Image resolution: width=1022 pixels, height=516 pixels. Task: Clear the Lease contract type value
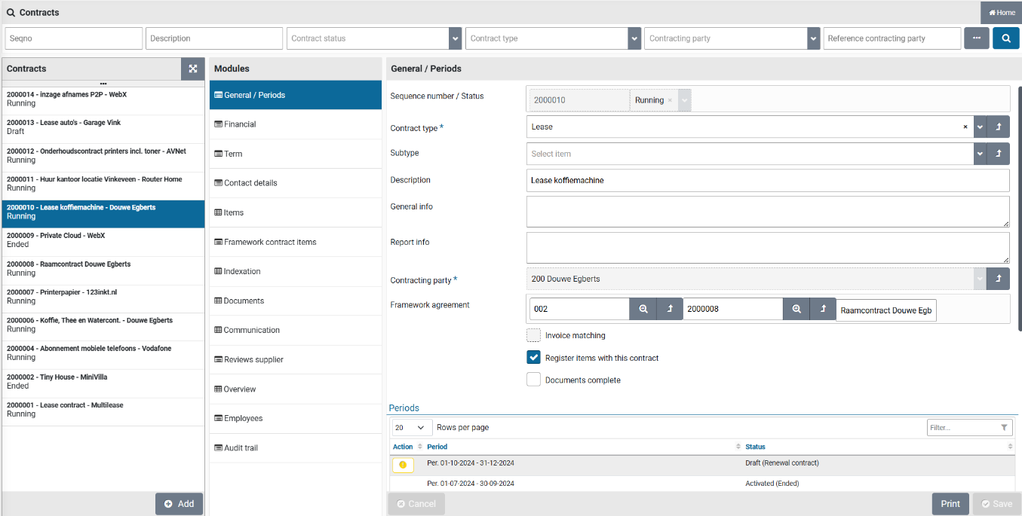pyautogui.click(x=965, y=127)
